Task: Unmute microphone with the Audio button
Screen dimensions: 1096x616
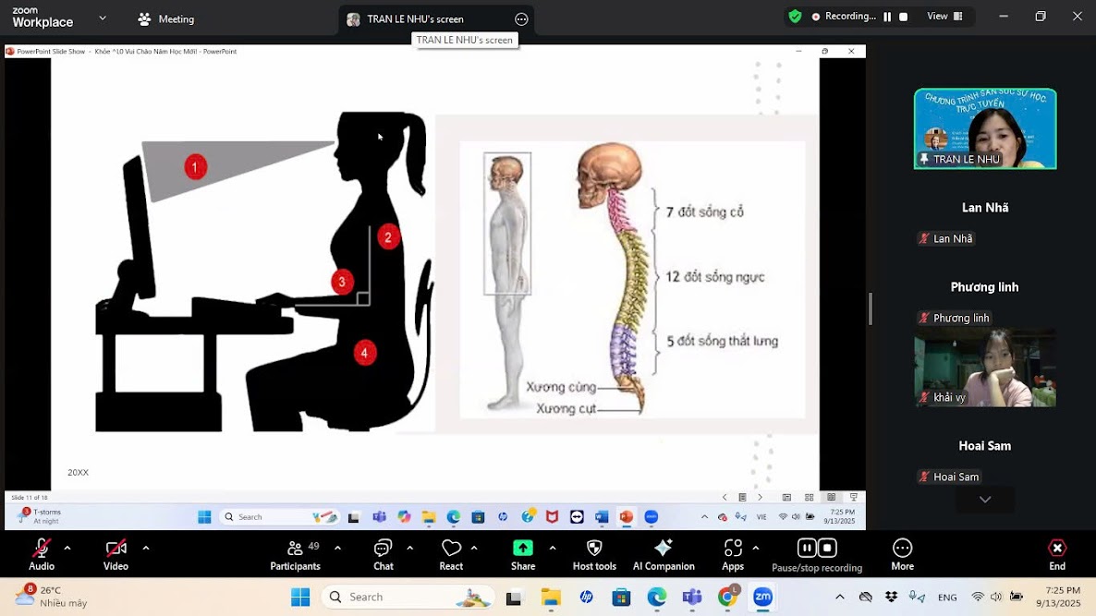Action: (42, 549)
